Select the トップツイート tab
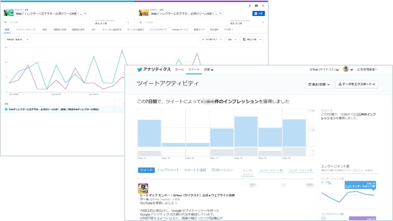 168,170
